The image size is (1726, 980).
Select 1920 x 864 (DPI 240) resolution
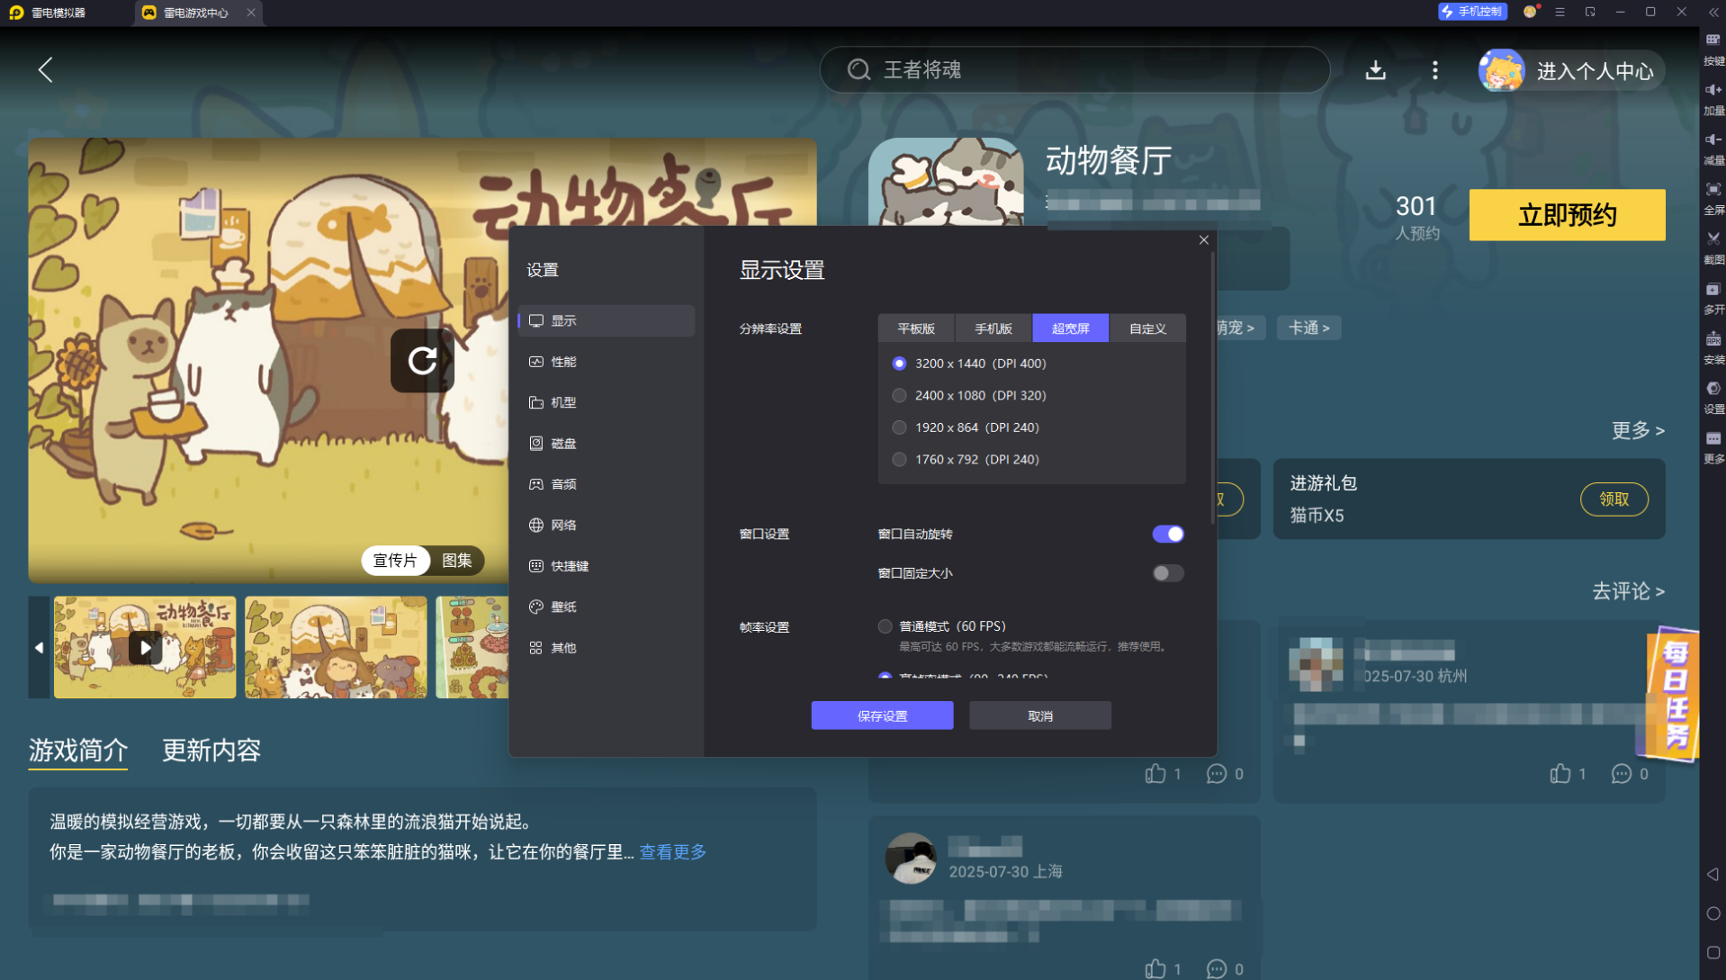[x=966, y=427]
